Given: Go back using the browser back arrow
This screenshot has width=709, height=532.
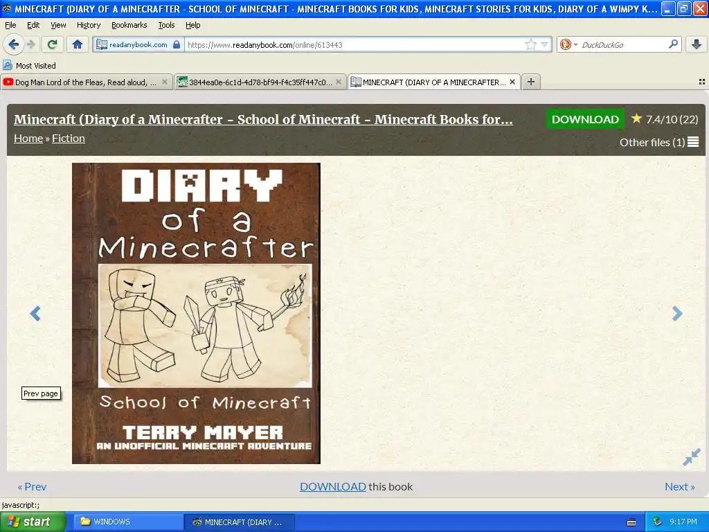Looking at the screenshot, I should click(14, 44).
